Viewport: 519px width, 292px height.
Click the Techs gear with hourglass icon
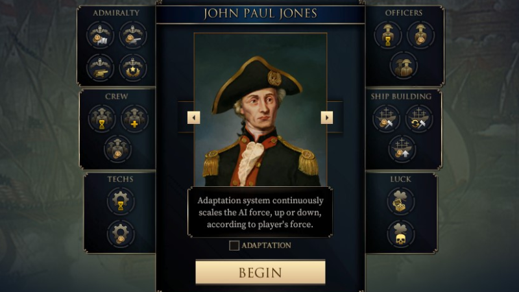121,201
